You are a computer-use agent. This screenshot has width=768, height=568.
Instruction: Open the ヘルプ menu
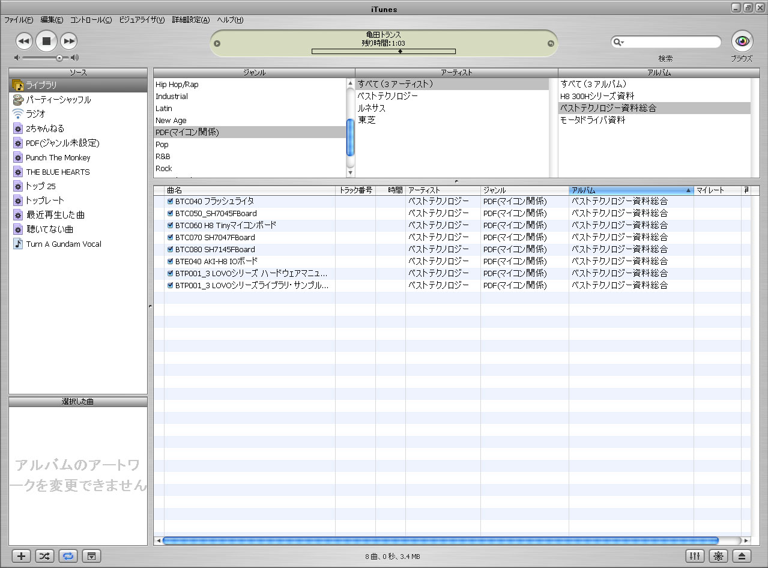pos(230,20)
